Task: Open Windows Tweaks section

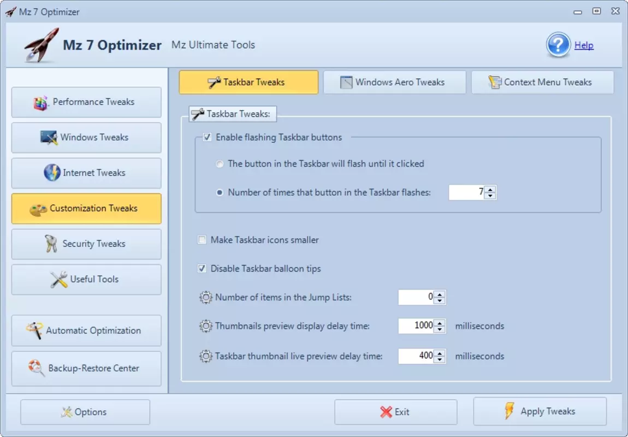Action: point(86,138)
